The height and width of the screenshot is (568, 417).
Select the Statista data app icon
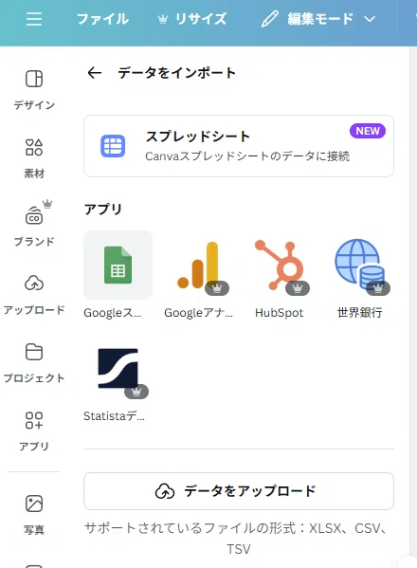pos(118,368)
